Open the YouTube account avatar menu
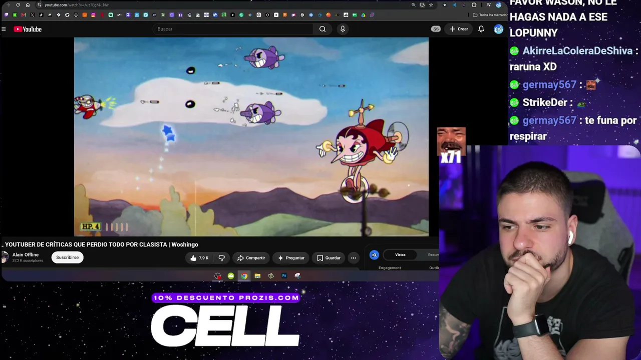Screen dimensions: 641x360 (498, 29)
